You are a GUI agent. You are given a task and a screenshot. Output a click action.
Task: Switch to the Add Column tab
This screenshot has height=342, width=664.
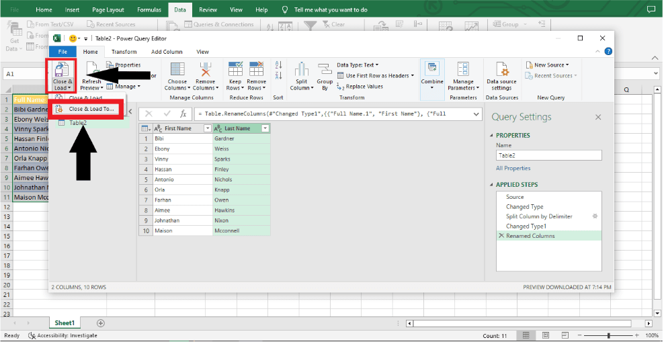pos(167,52)
